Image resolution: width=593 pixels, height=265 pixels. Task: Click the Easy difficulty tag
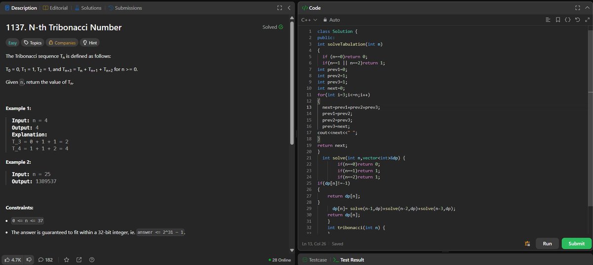12,43
